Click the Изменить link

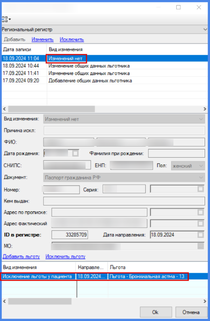[x=43, y=39]
